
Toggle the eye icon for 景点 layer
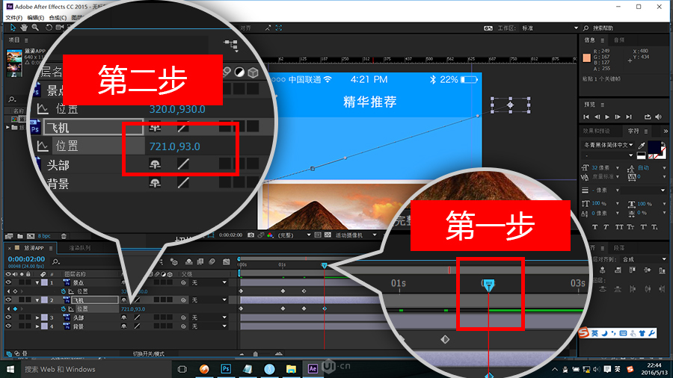pyautogui.click(x=8, y=282)
